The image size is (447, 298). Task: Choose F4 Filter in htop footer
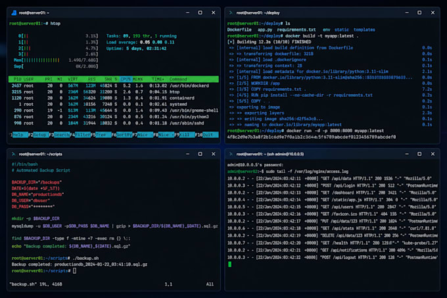(x=80, y=135)
